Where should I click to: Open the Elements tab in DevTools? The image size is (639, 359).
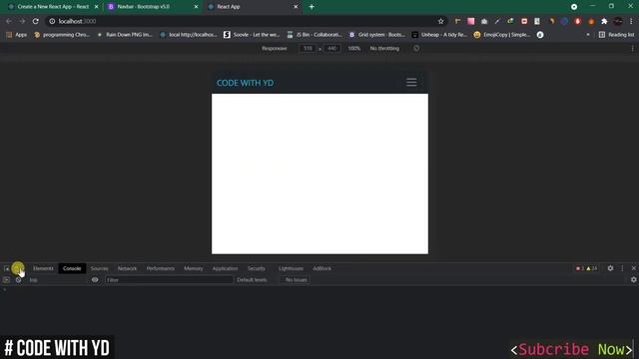[43, 268]
